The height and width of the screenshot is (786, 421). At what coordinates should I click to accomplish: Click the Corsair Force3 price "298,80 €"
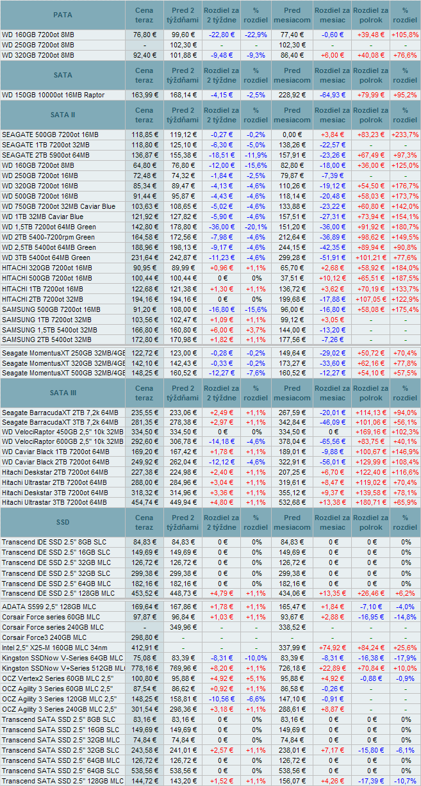click(x=145, y=637)
